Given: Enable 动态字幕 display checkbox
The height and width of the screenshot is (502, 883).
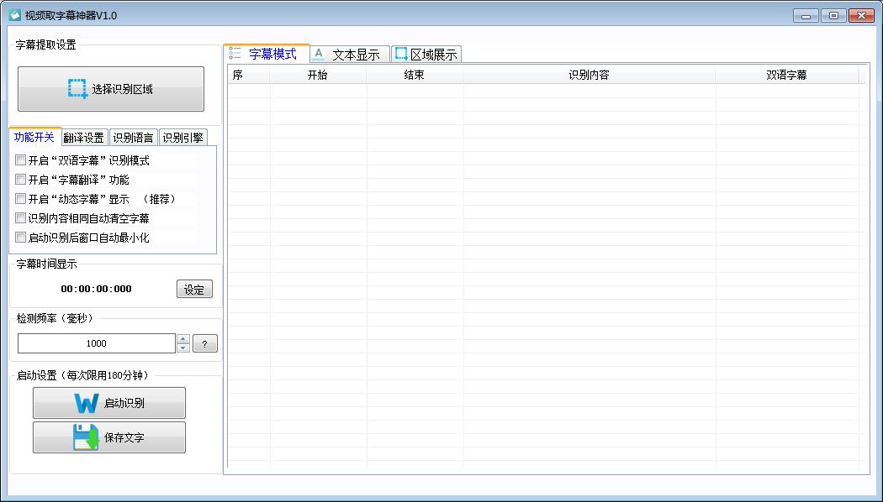Looking at the screenshot, I should [21, 198].
